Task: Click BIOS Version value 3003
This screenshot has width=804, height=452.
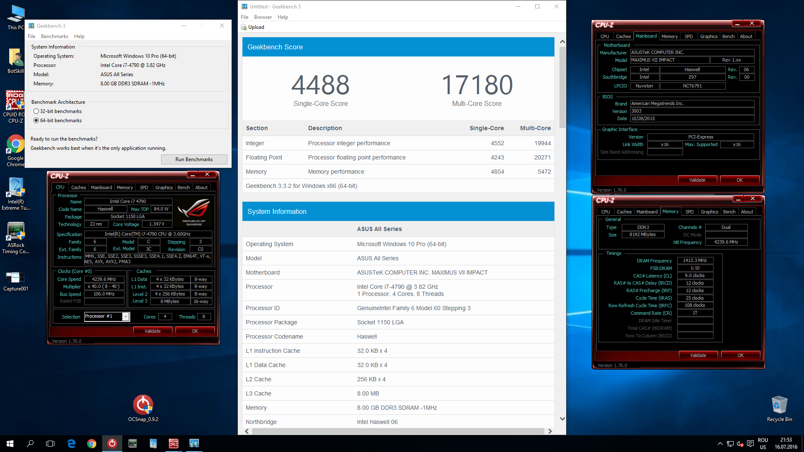Action: (692, 111)
